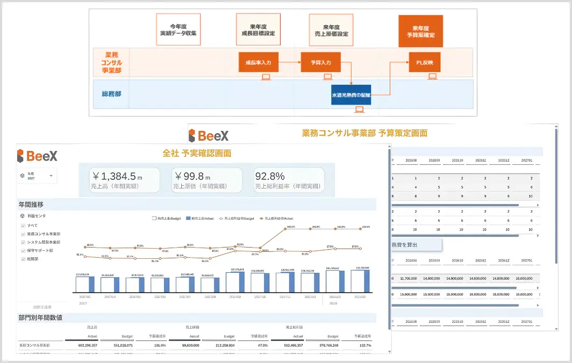Toggle the すべて checkbox

(23, 226)
